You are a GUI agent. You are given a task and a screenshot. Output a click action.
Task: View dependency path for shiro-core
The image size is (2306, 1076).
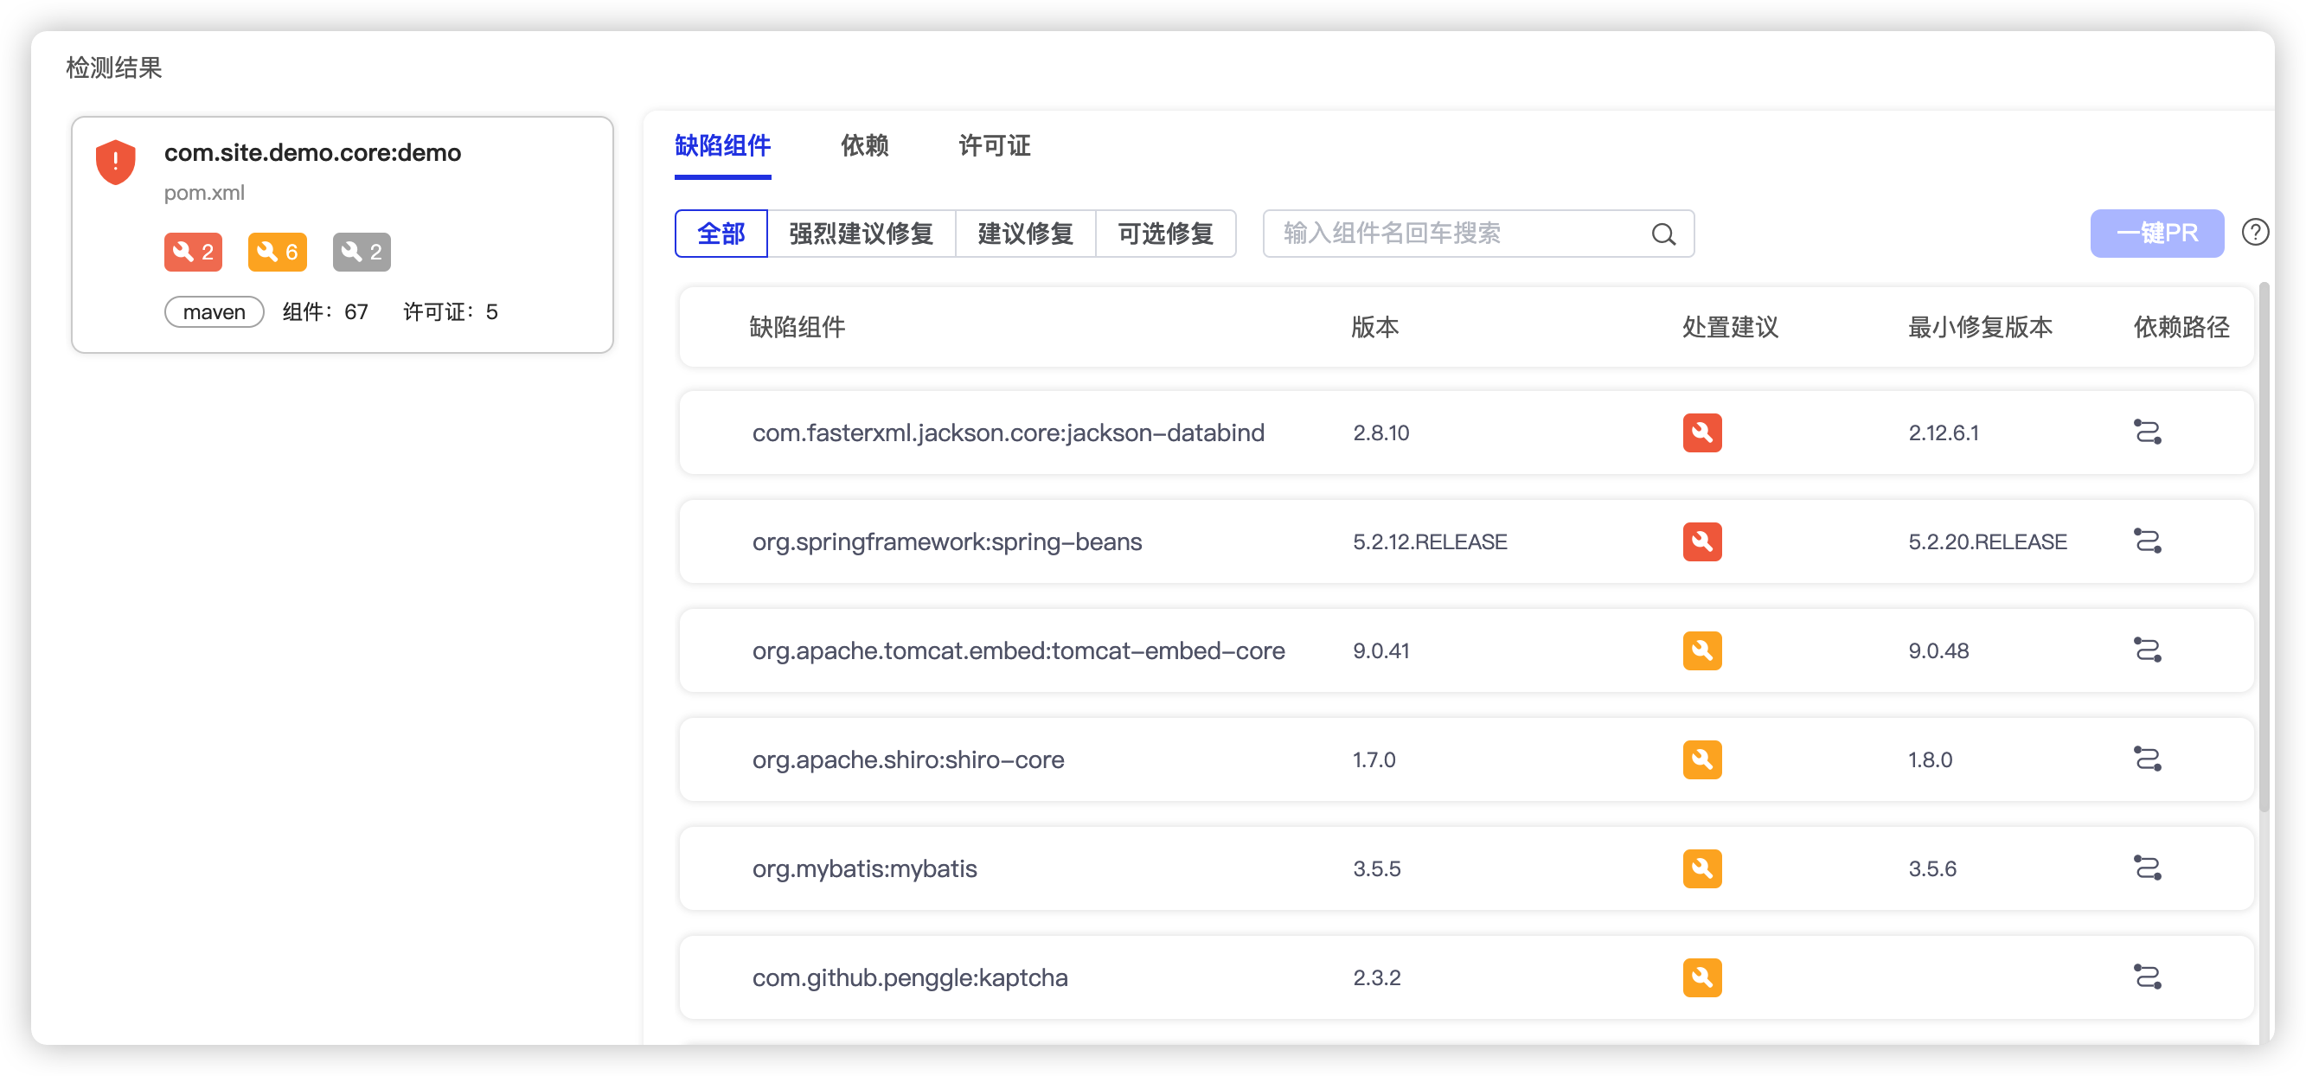tap(2147, 759)
